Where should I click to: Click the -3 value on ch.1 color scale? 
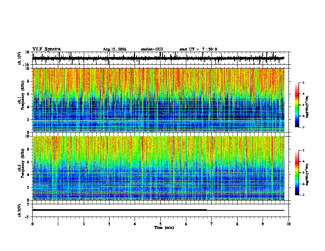click(303, 82)
